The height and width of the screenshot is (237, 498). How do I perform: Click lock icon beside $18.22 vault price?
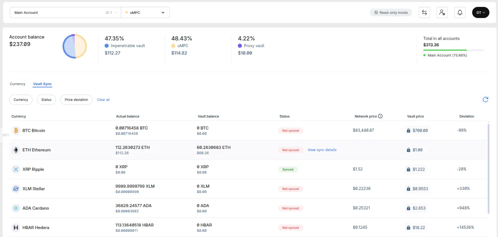point(408,227)
